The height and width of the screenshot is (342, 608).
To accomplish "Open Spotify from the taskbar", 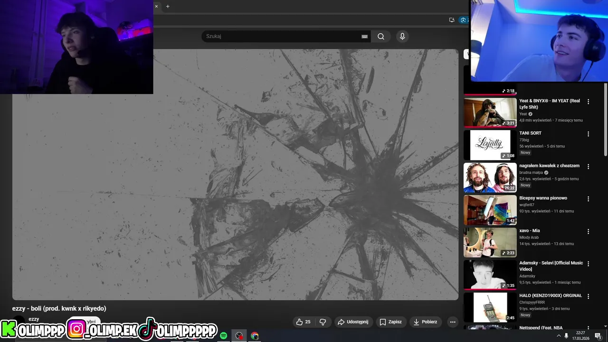I will click(x=223, y=336).
